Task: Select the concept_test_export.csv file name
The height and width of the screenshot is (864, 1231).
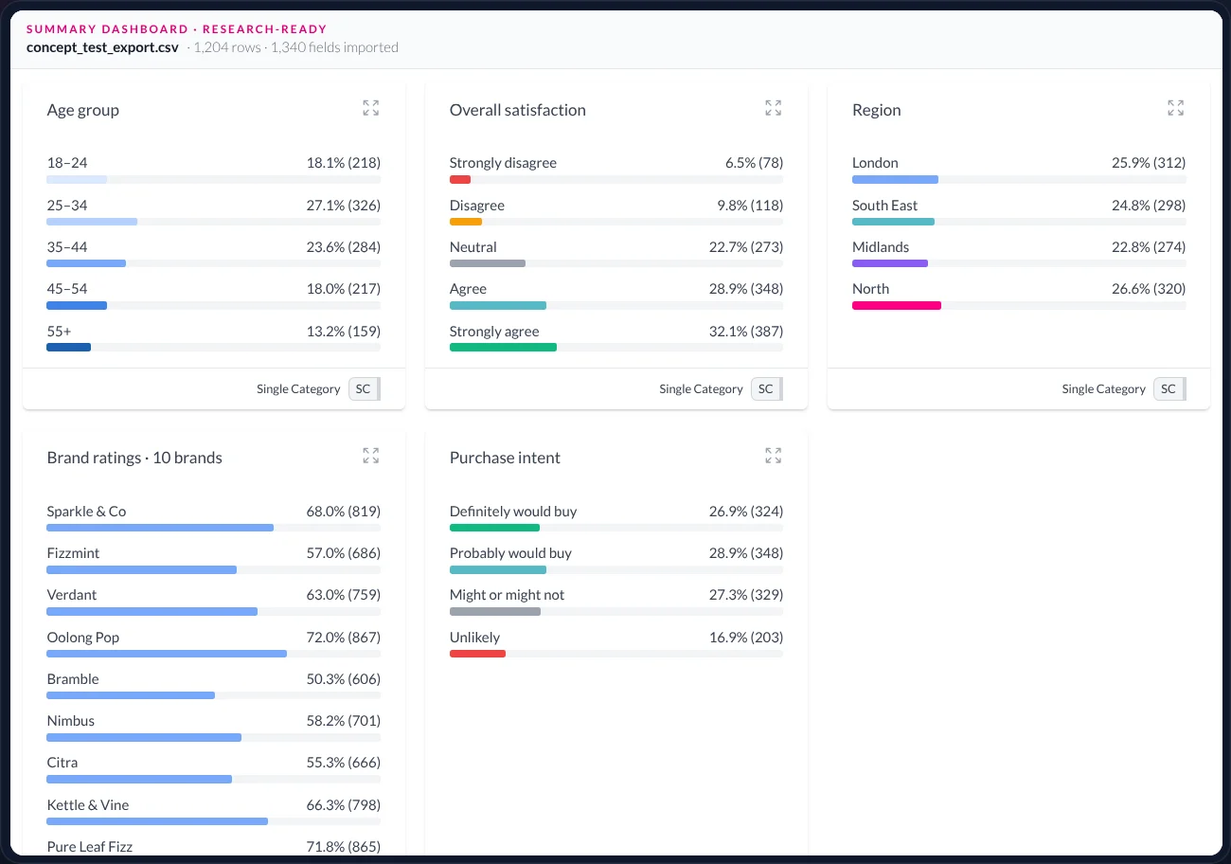Action: pos(102,47)
